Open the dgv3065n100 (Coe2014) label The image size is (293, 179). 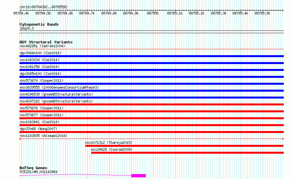[40, 74]
